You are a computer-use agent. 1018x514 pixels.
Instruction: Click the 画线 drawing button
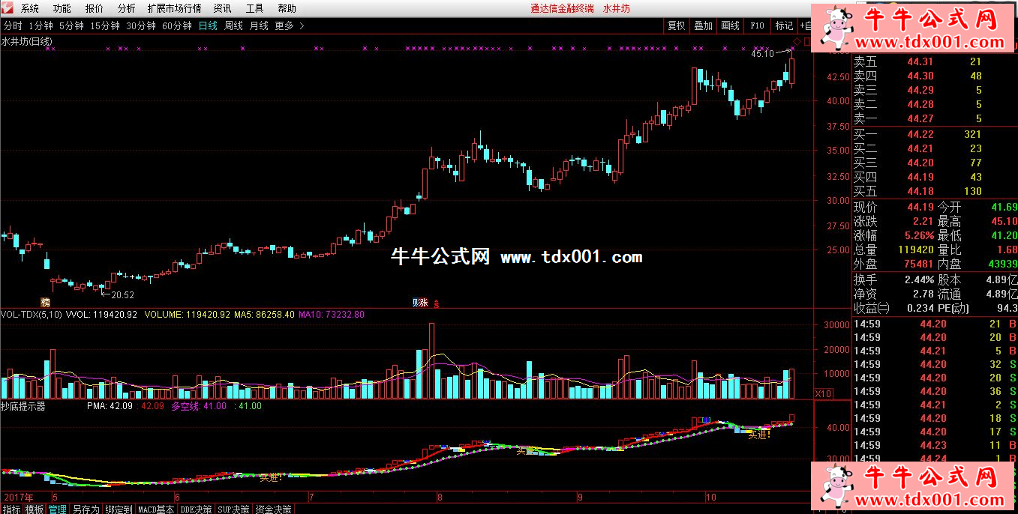point(730,25)
